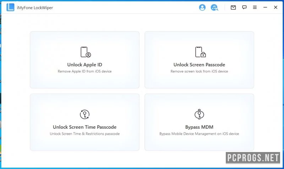
Task: Open the mail envelope icon
Action: (x=233, y=7)
